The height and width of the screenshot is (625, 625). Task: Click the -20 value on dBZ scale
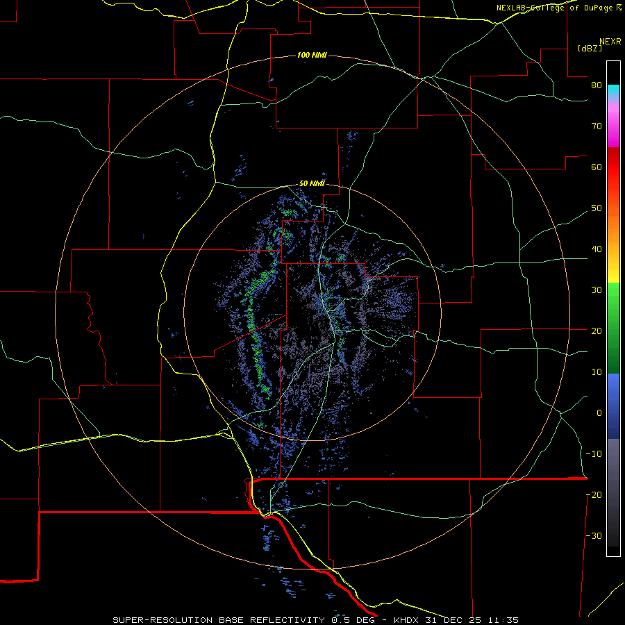(594, 495)
